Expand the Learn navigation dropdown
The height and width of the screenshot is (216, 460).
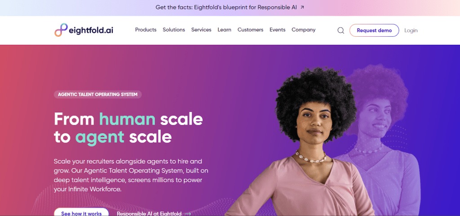point(225,30)
